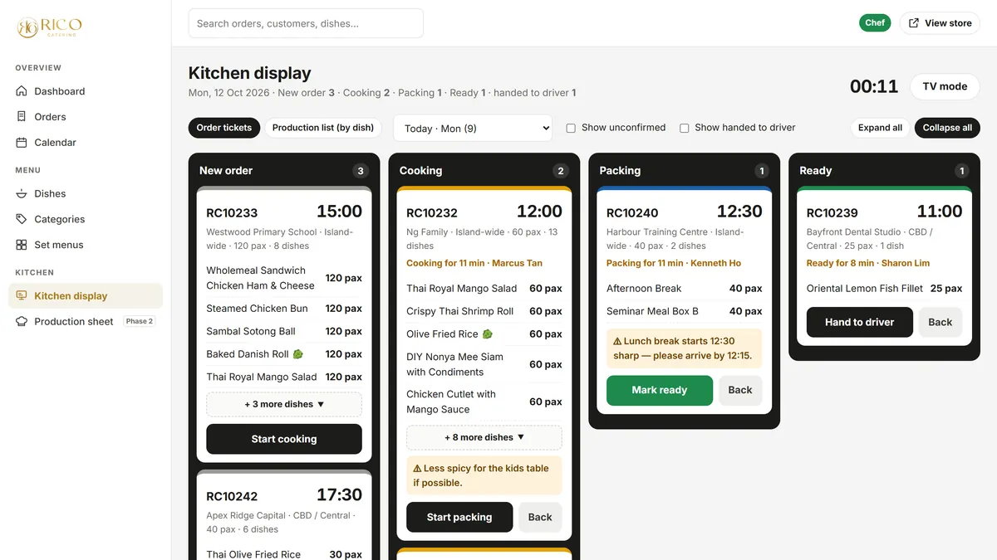Viewport: 997px width, 560px height.
Task: Click Back button on RC10240 ticket
Action: [740, 390]
